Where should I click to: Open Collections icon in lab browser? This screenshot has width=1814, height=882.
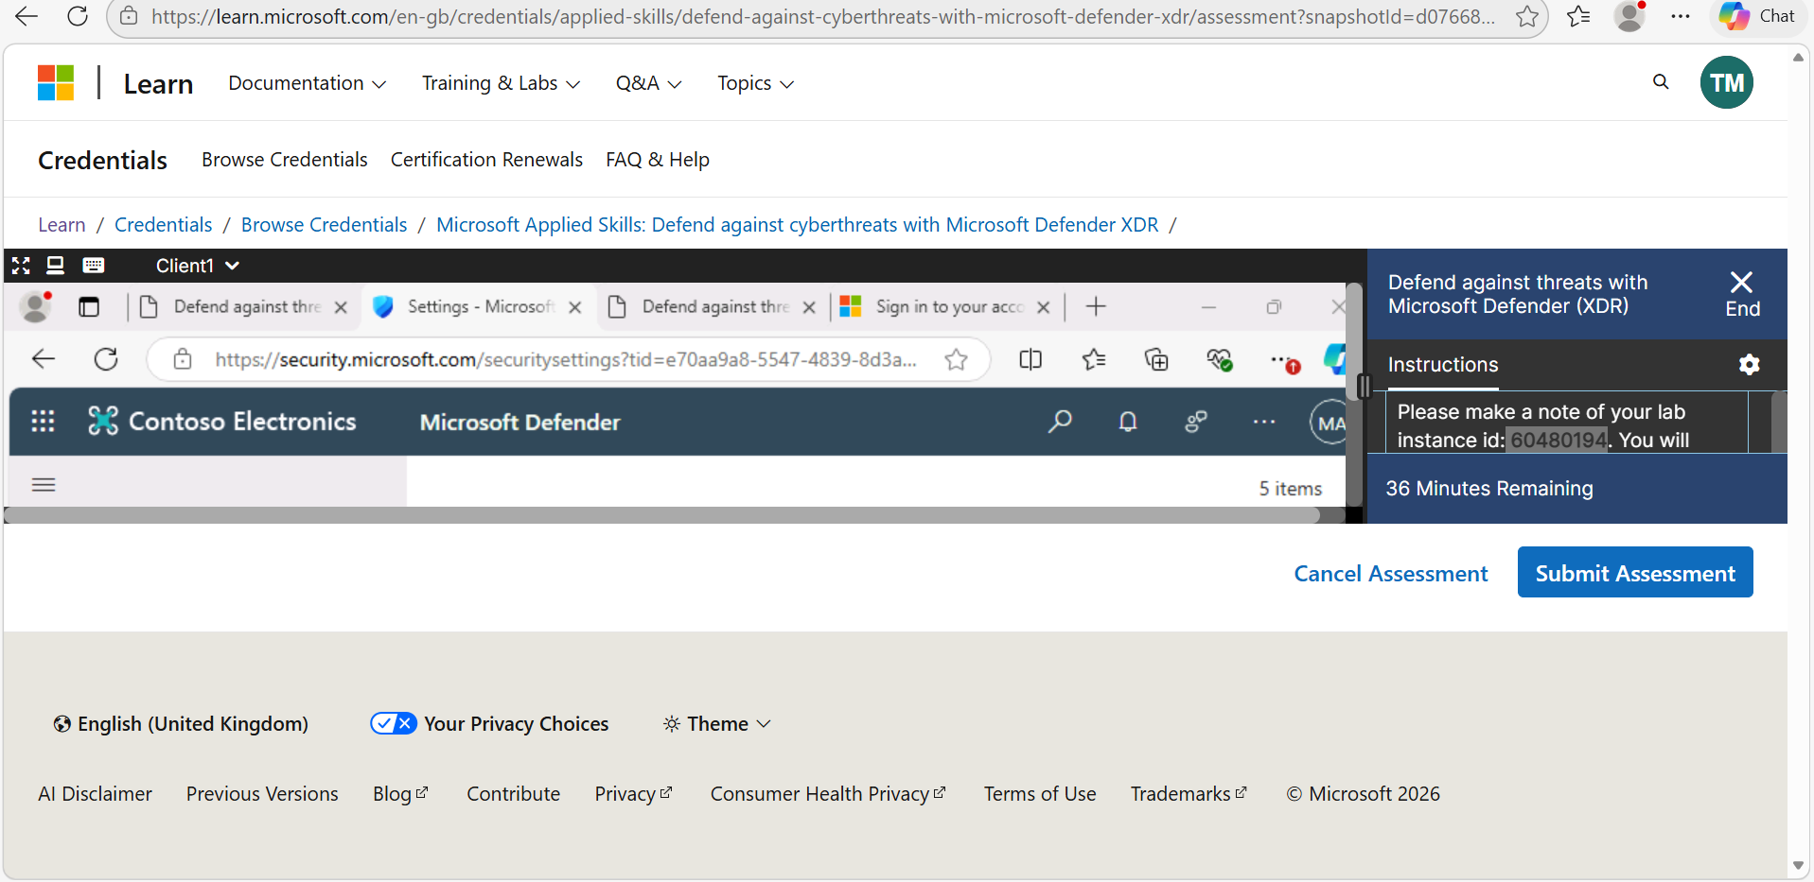pos(1156,359)
